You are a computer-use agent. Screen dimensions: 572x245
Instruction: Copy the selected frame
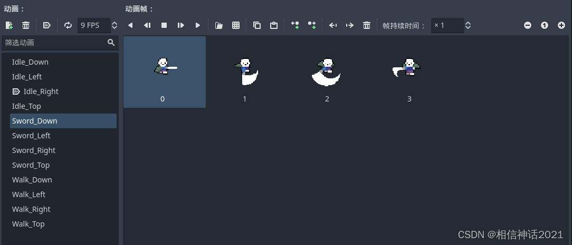point(257,25)
